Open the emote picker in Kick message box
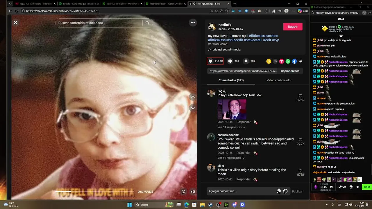This screenshot has height=209, width=372. point(331,187)
